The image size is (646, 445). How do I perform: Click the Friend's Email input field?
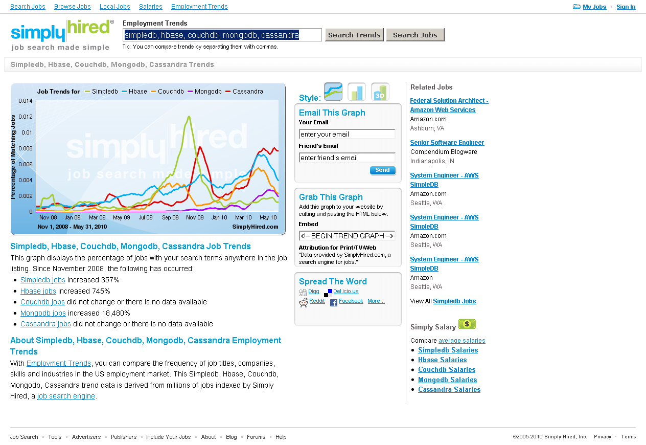(x=347, y=158)
